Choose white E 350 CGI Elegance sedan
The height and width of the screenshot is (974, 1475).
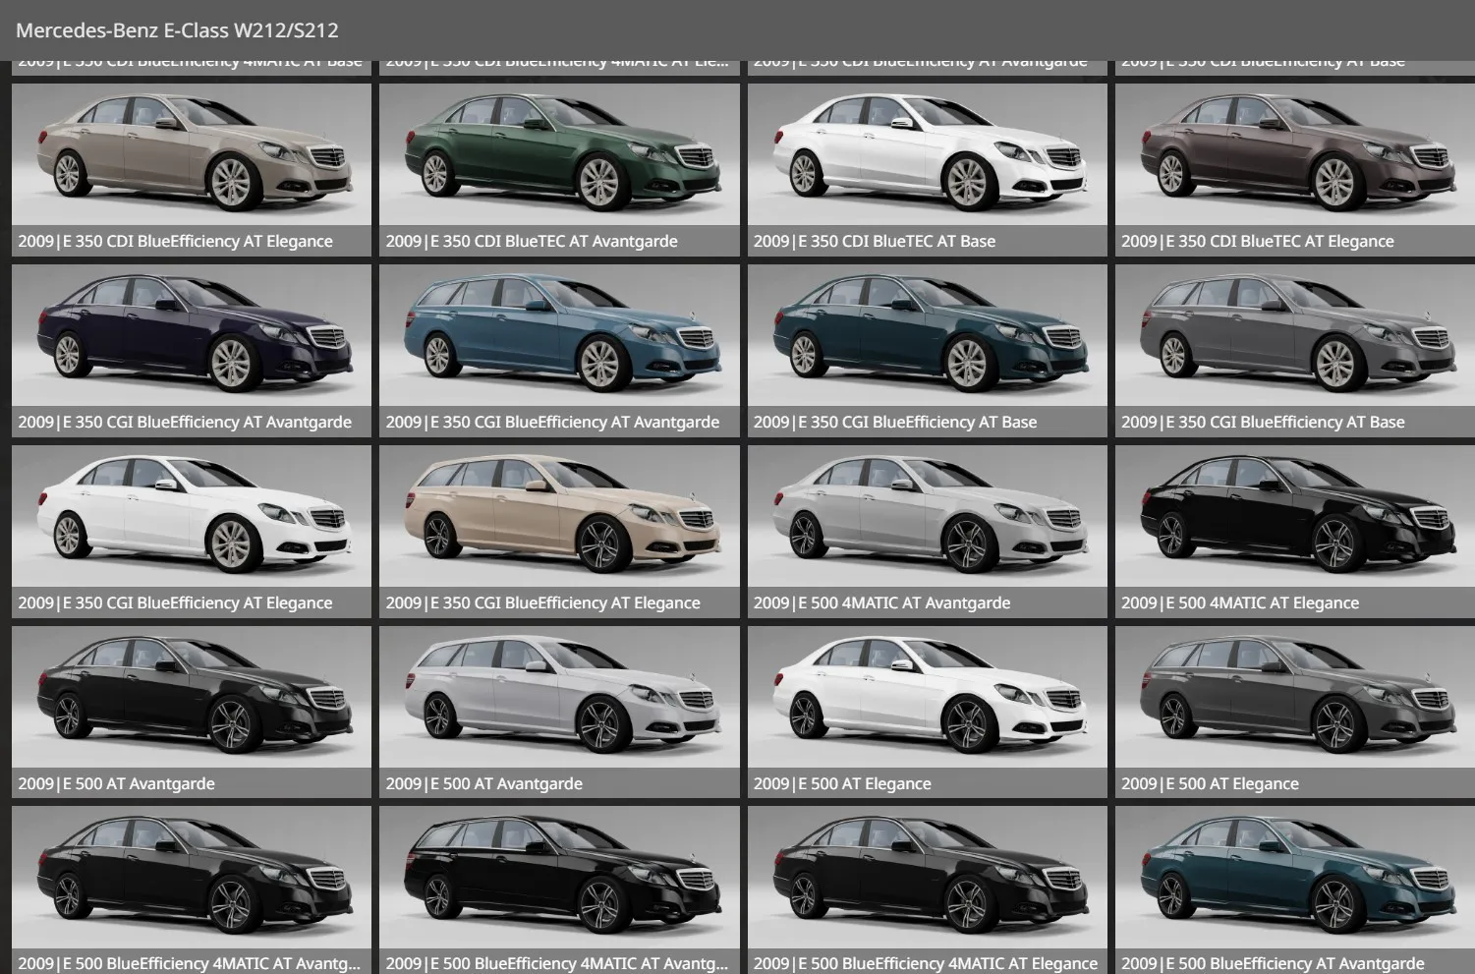pyautogui.click(x=192, y=531)
